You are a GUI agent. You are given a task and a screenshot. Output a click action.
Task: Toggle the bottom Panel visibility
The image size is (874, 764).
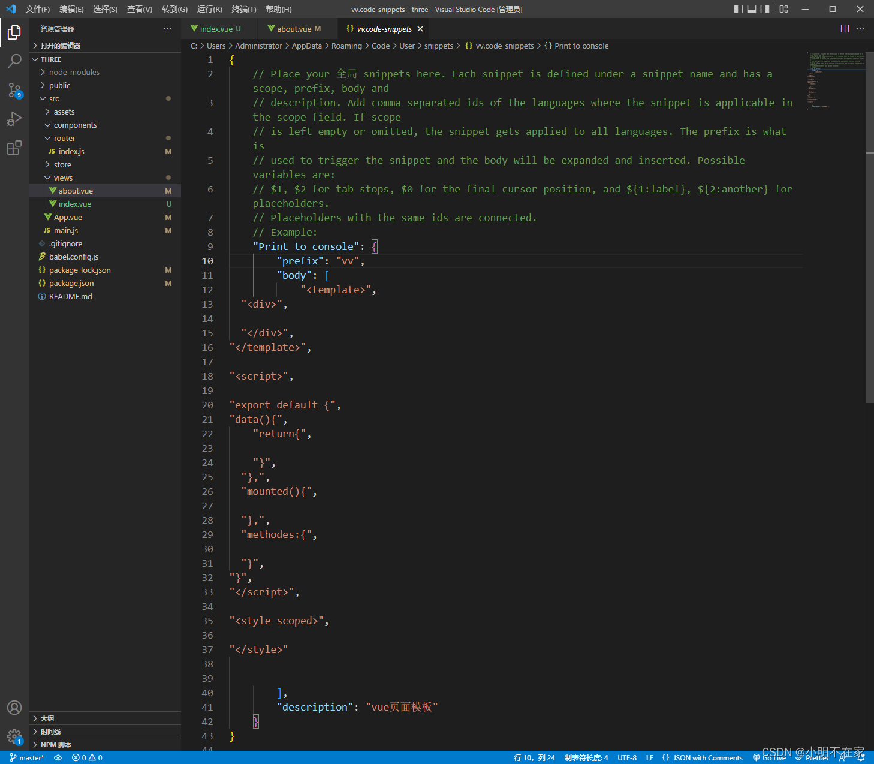coord(752,9)
